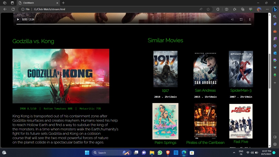Open the Windows Start menu

point(87,153)
